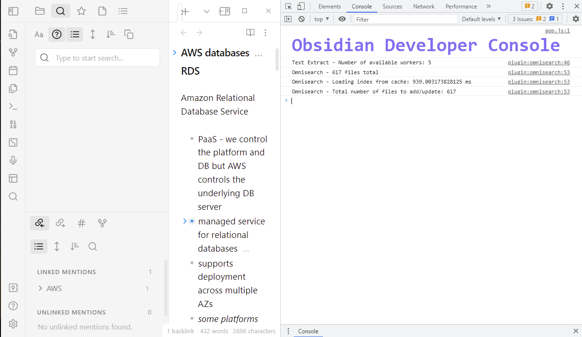This screenshot has height=337, width=582.
Task: Show more DevTools tabs chevron
Action: pyautogui.click(x=489, y=6)
